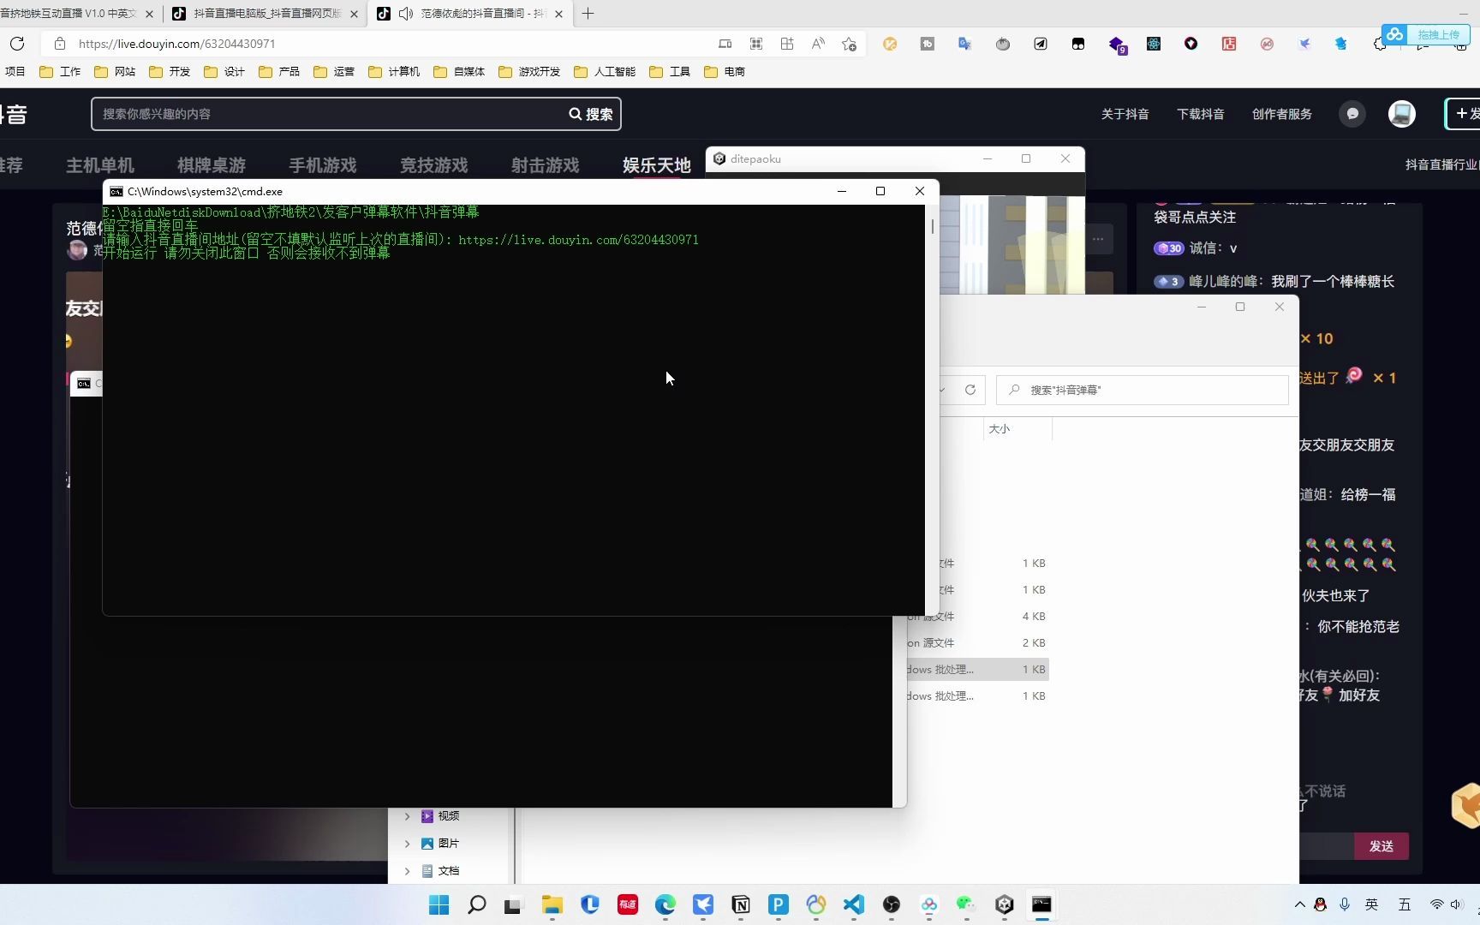1480x925 pixels.
Task: Open Unity from taskbar
Action: click(x=1005, y=904)
